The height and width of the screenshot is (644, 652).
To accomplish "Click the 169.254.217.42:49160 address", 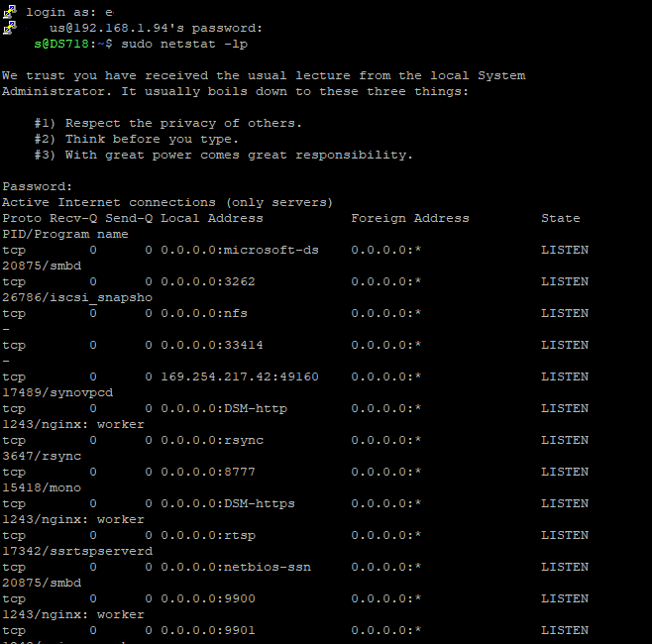I will 240,376.
